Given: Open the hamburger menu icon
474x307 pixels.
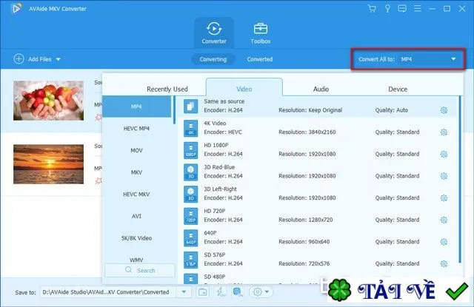Looking at the screenshot, I should 418,8.
